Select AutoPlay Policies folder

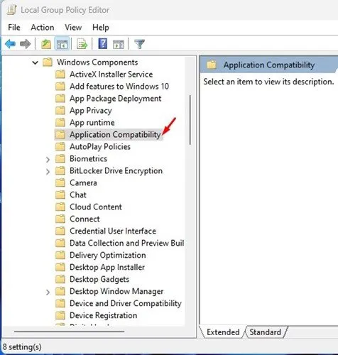point(100,147)
